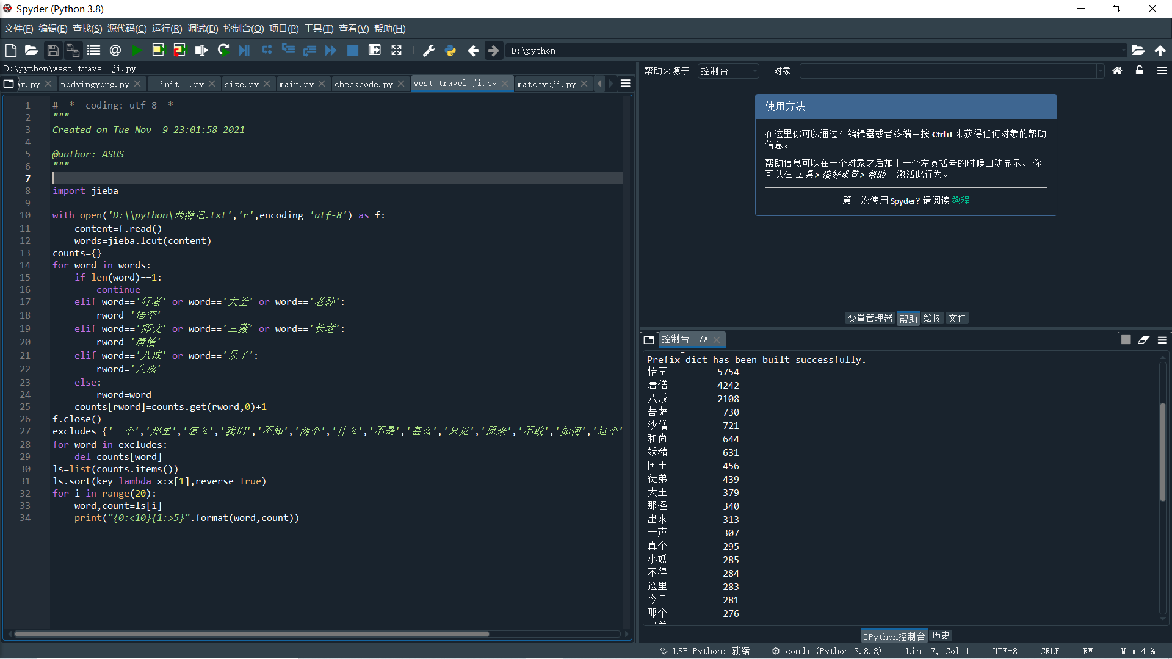This screenshot has height=659, width=1172.
Task: Open the help pane options menu
Action: tap(1162, 71)
